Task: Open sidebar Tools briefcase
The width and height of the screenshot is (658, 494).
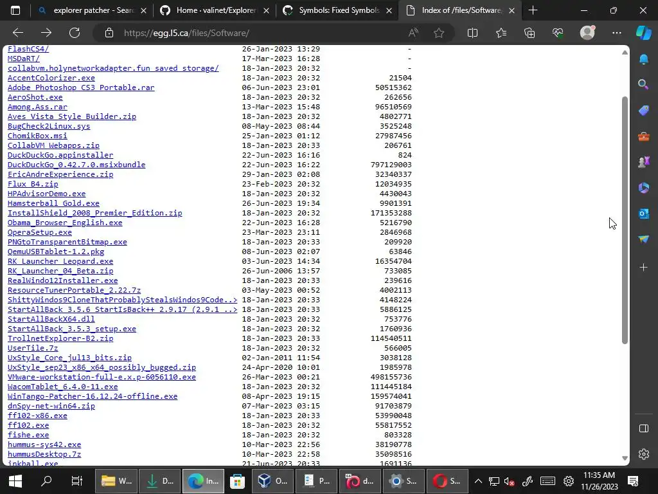Action: [644, 136]
